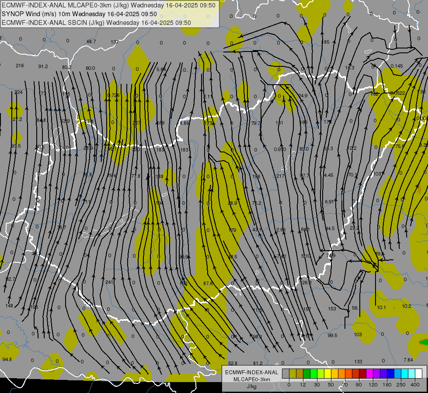The width and height of the screenshot is (428, 393).
Task: Select the grid value 137
Action: [x=115, y=42]
